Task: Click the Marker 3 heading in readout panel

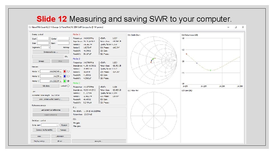Action: coord(76,83)
